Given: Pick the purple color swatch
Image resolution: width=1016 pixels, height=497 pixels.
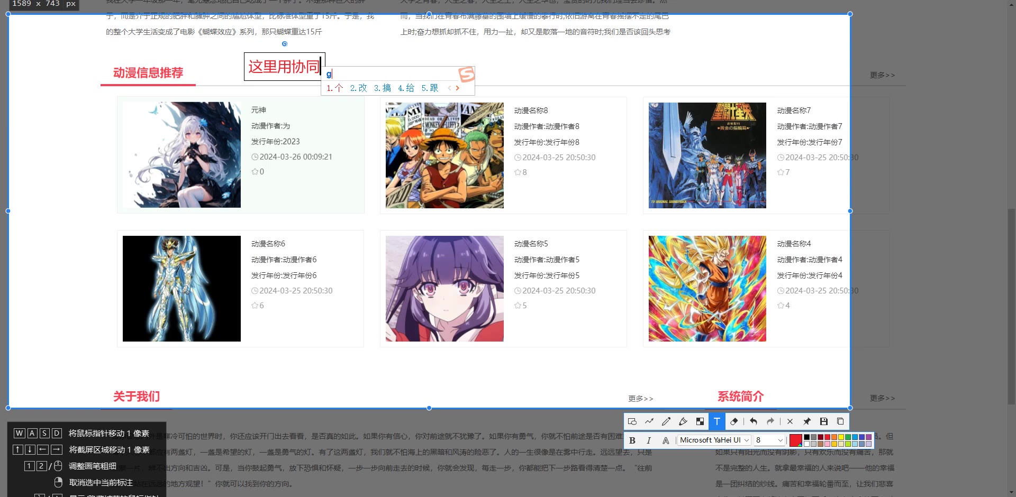Looking at the screenshot, I should (x=868, y=437).
